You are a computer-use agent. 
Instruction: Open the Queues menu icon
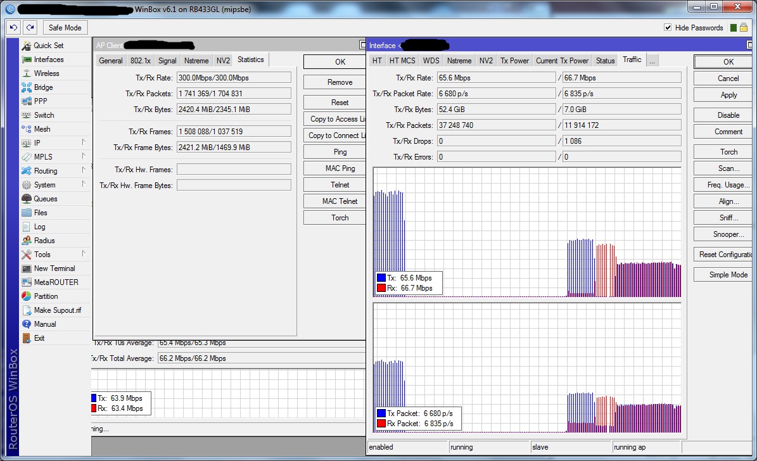coord(27,199)
